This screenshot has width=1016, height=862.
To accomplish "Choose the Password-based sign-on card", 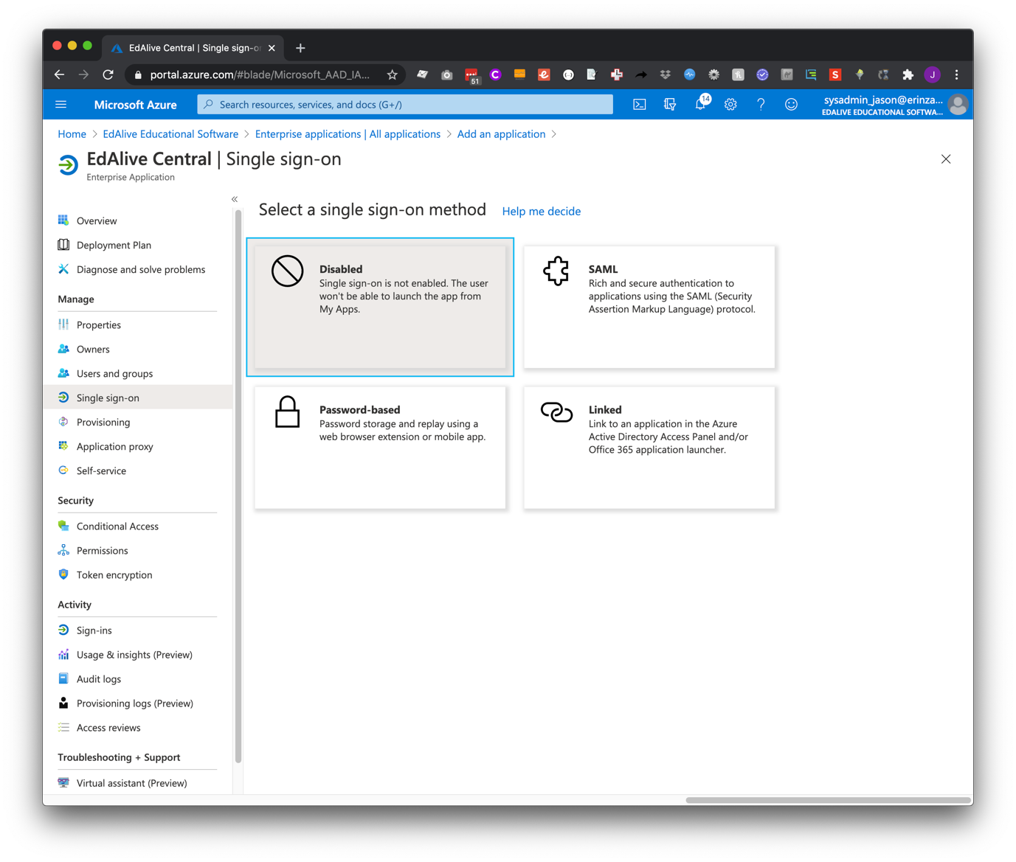I will click(380, 448).
